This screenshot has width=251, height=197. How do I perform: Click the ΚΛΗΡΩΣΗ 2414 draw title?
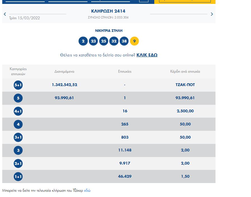click(108, 11)
